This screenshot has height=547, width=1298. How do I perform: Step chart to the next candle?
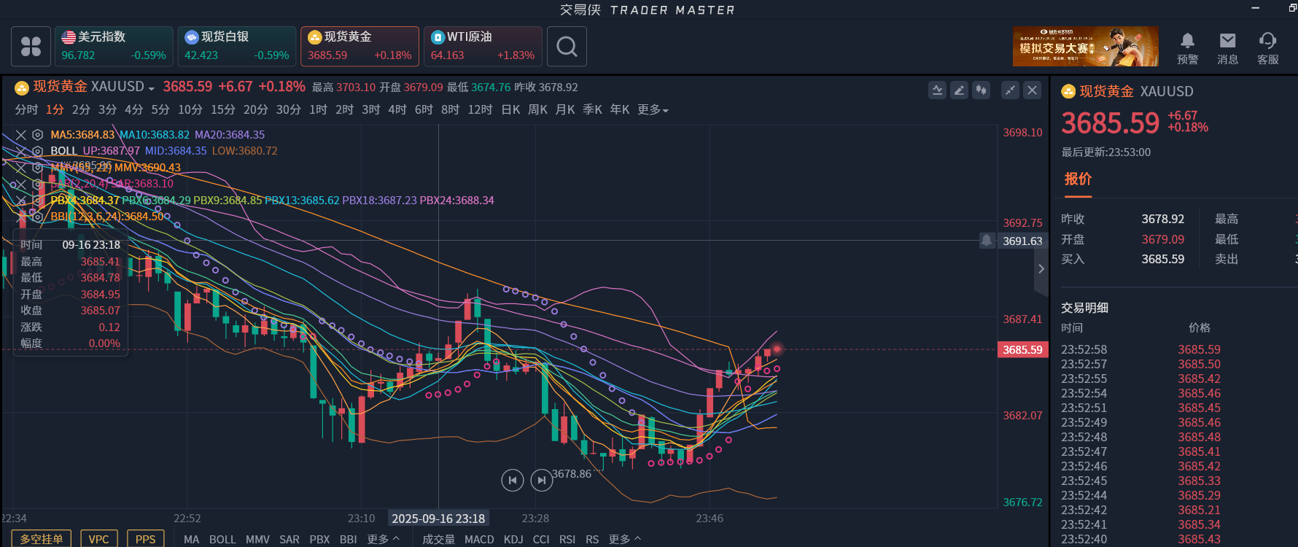(541, 480)
